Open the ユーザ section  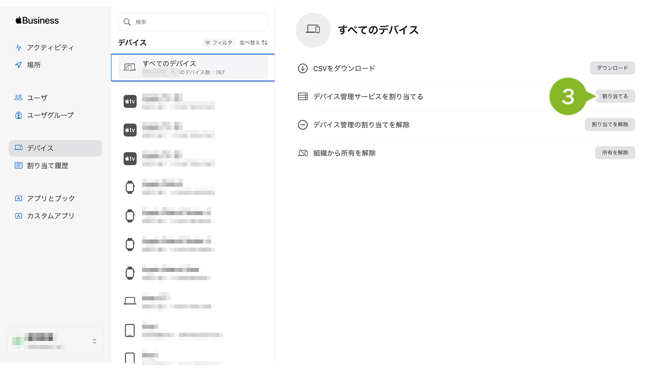click(x=37, y=98)
